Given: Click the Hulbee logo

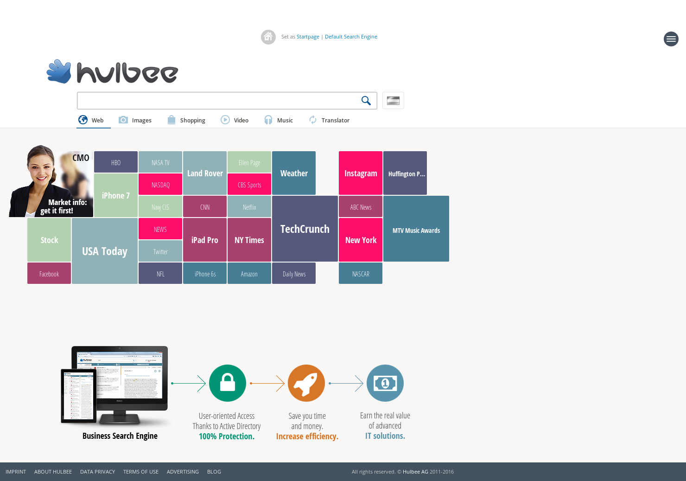Looking at the screenshot, I should point(112,72).
